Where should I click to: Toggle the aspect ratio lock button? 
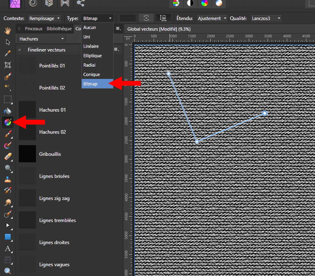pyautogui.click(x=163, y=18)
